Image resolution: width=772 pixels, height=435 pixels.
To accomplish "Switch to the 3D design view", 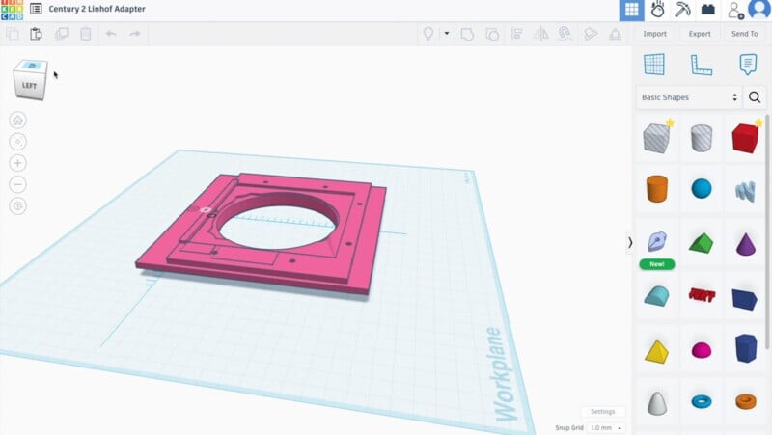I will point(632,10).
